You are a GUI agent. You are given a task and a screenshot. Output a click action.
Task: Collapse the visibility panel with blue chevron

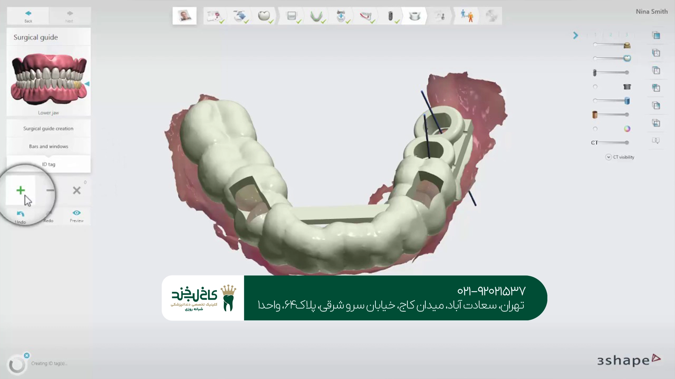click(x=576, y=35)
